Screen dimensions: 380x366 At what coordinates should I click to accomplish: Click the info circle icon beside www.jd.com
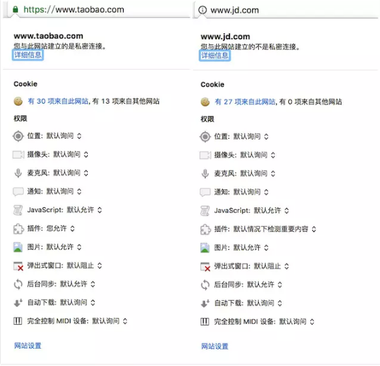tap(202, 10)
